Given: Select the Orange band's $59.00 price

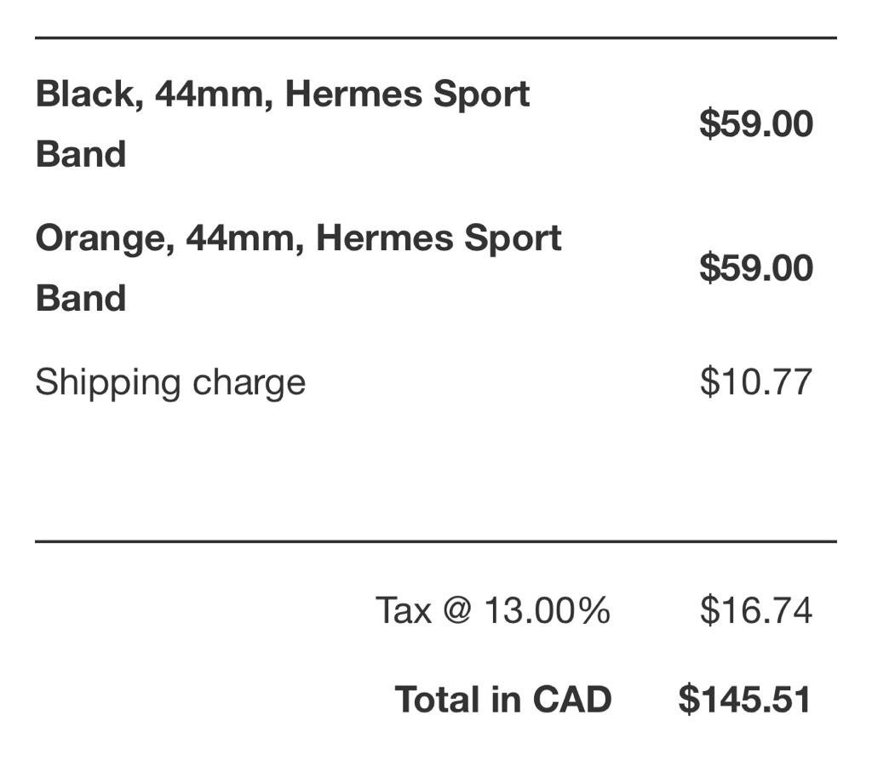Looking at the screenshot, I should pyautogui.click(x=755, y=269).
